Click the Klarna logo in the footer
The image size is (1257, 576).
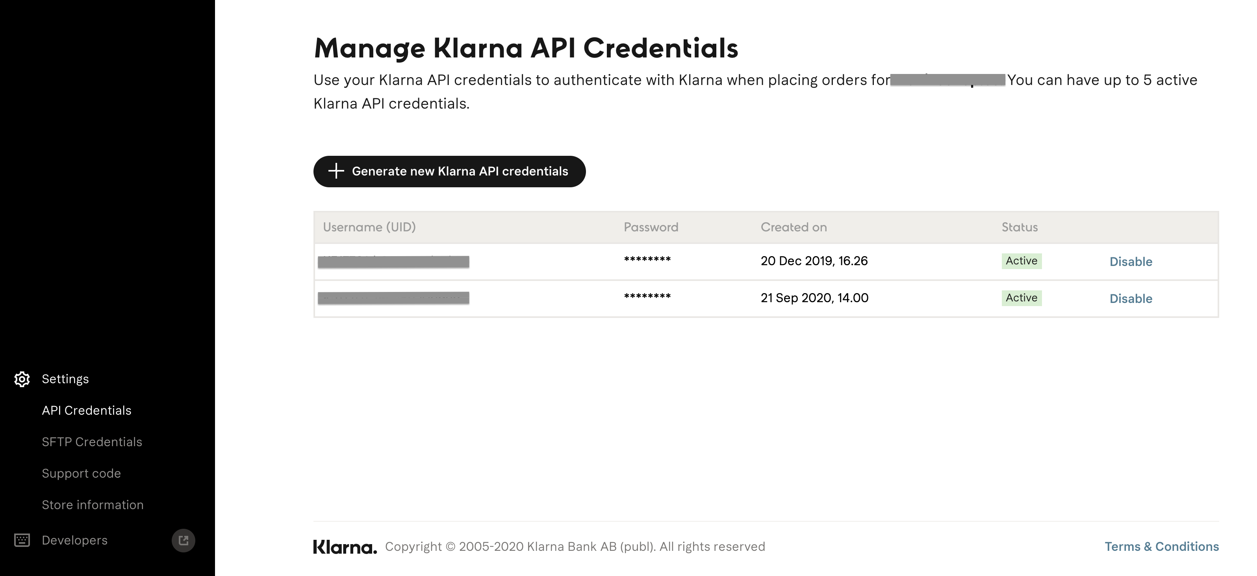pyautogui.click(x=345, y=546)
